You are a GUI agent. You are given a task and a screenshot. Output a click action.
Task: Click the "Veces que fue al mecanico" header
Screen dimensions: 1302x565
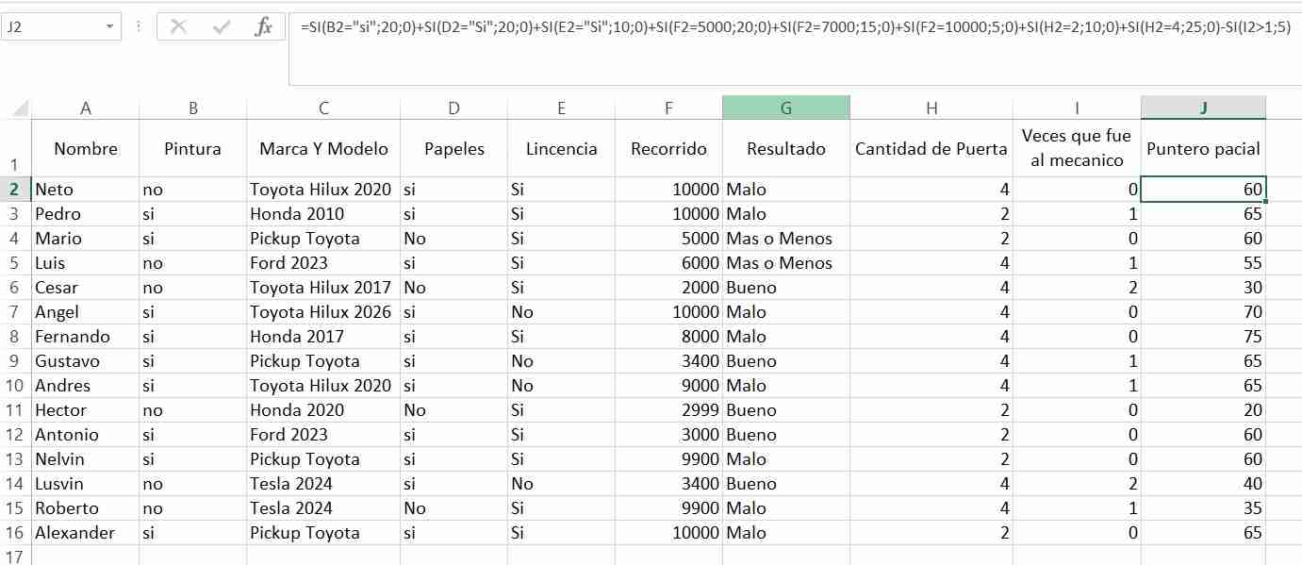pyautogui.click(x=1076, y=149)
